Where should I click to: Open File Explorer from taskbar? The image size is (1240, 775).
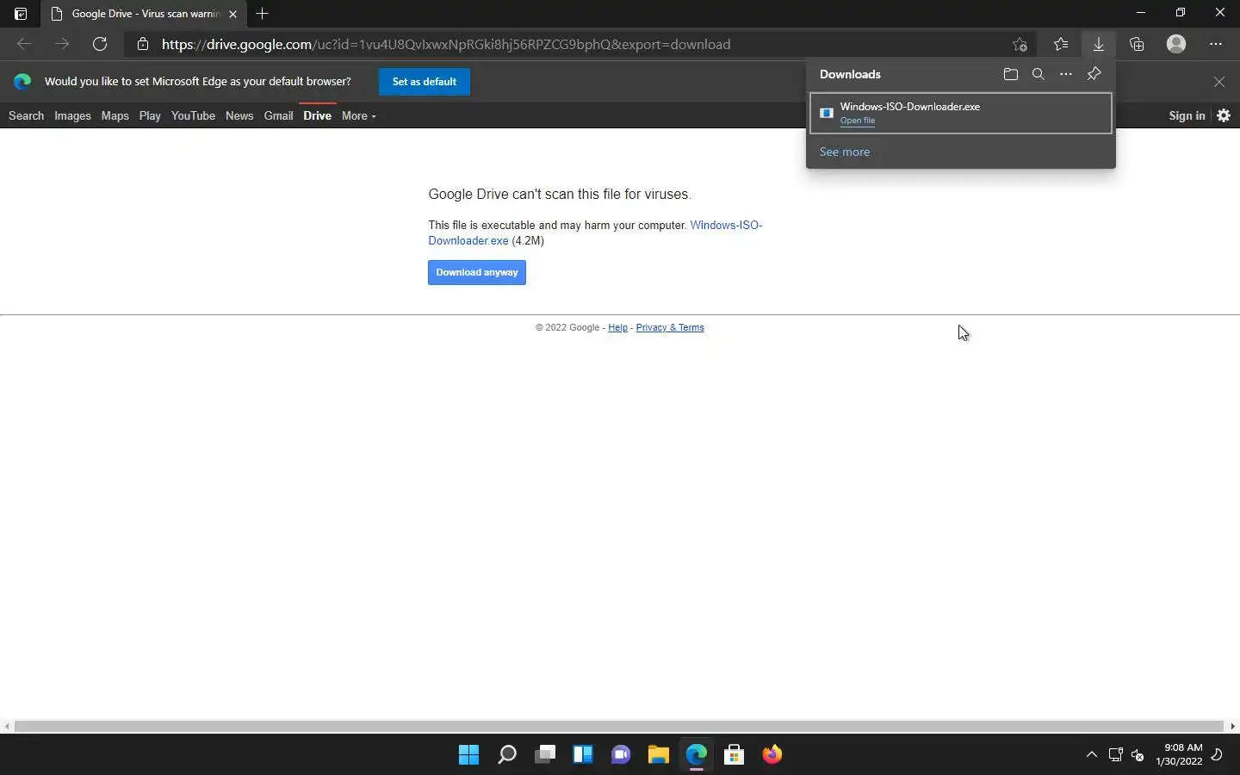pyautogui.click(x=659, y=754)
